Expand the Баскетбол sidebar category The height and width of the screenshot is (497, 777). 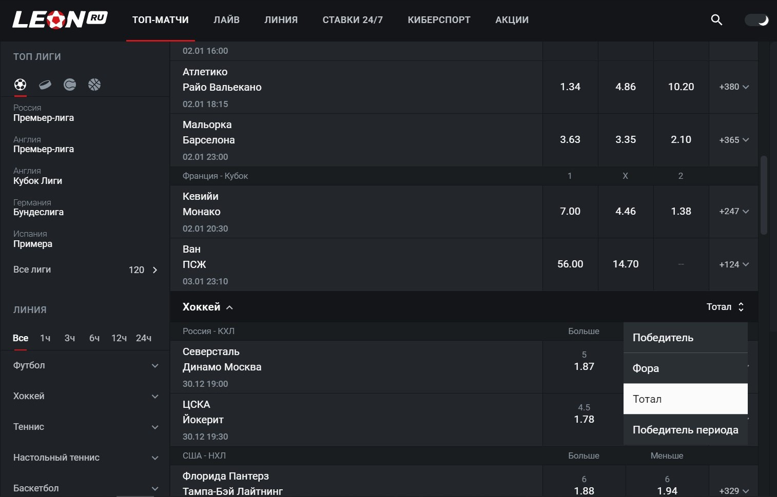click(85, 488)
